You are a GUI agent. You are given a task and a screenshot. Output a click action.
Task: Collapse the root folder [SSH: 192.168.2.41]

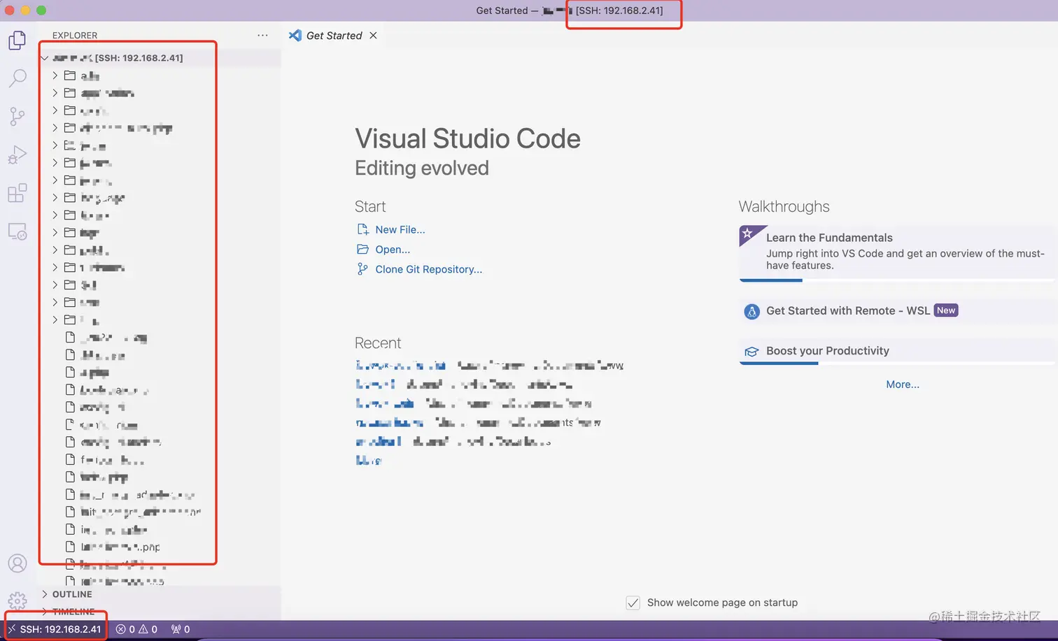[45, 58]
